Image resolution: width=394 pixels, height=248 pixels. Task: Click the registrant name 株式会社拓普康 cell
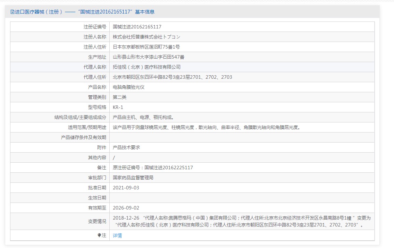coord(146,37)
